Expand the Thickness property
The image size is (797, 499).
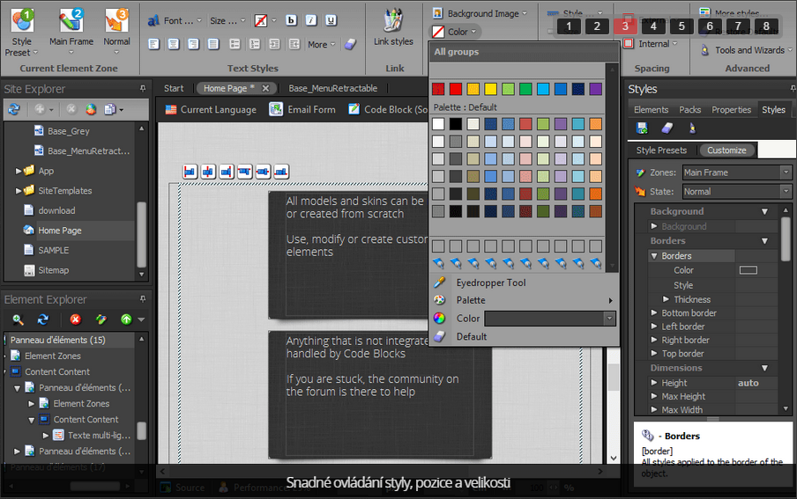pyautogui.click(x=666, y=299)
